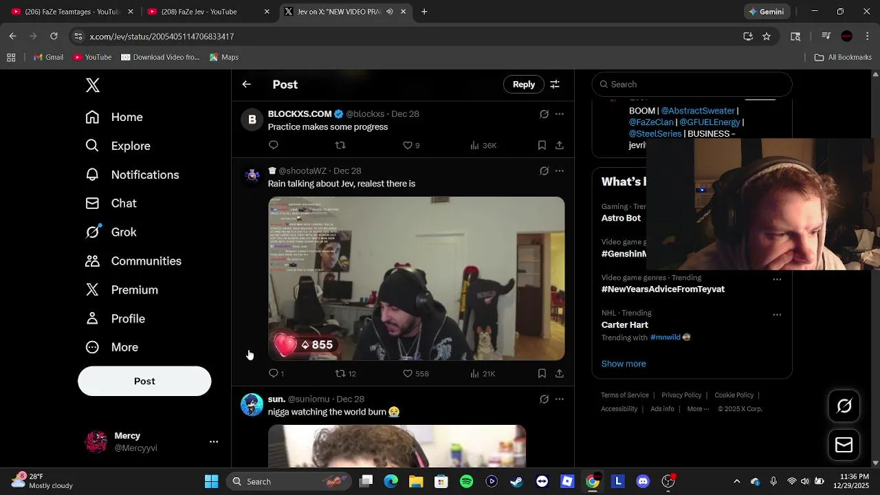The width and height of the screenshot is (880, 495).
Task: Bookmark this page with star icon
Action: click(x=767, y=36)
